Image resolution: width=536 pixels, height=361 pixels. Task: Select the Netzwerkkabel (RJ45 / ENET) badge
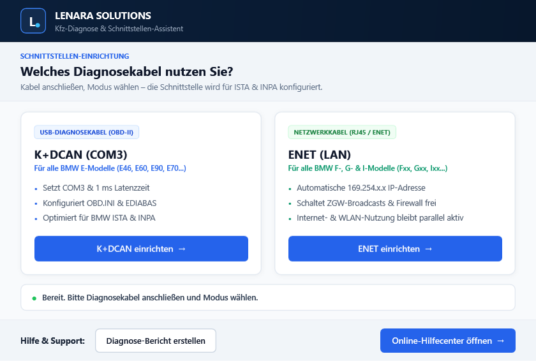coord(342,132)
